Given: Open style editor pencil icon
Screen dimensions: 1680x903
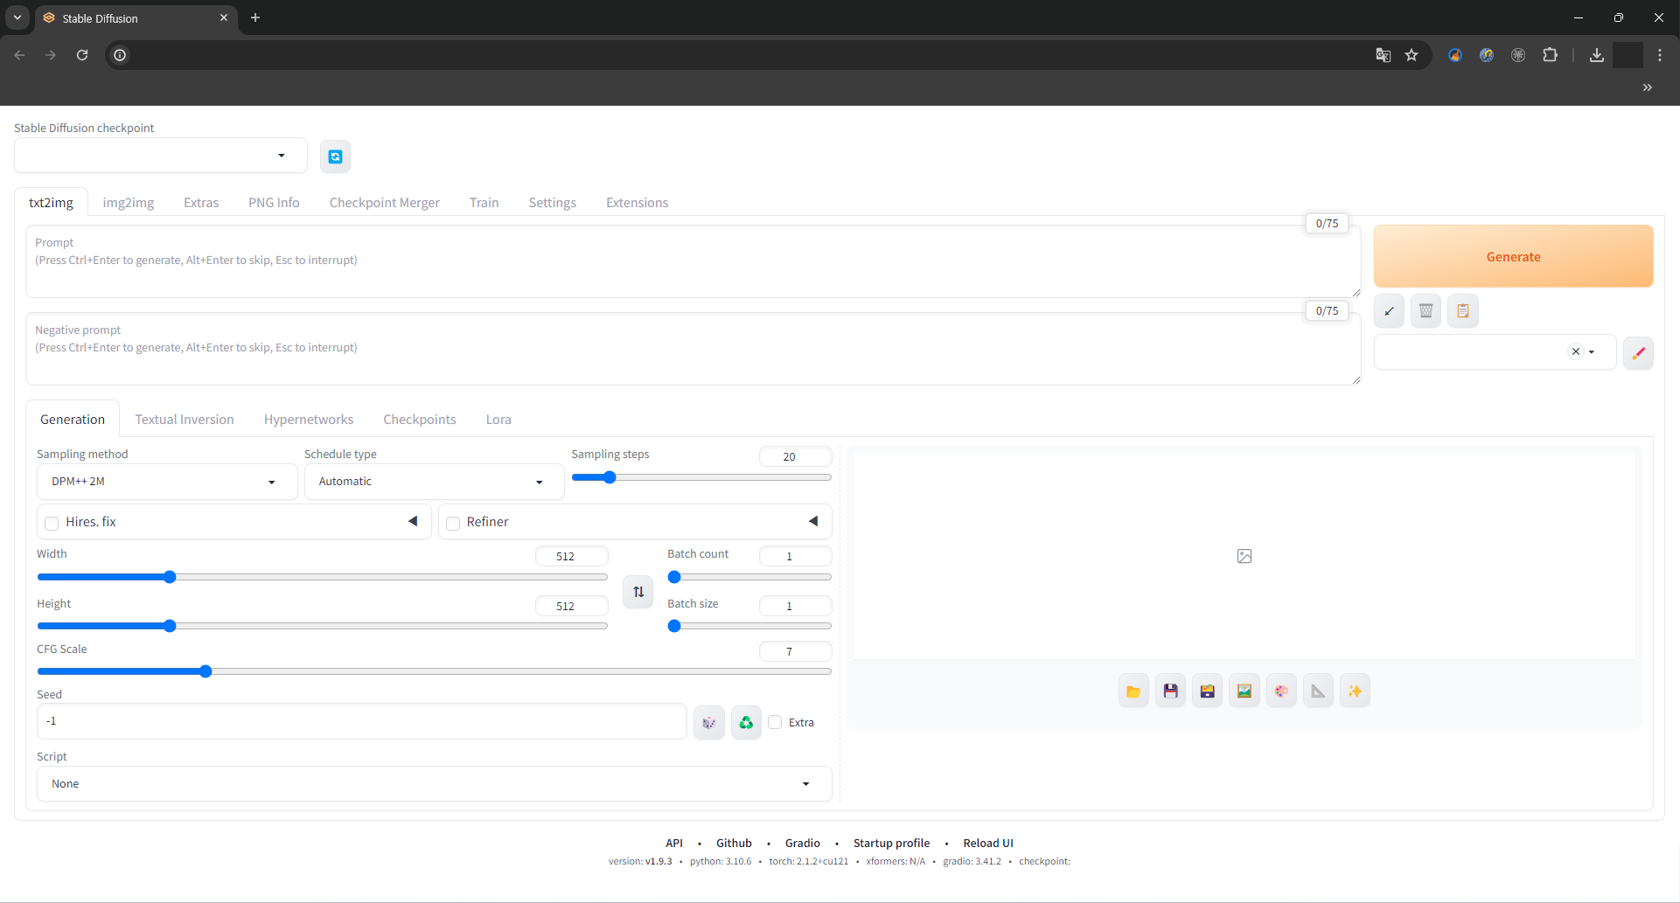Looking at the screenshot, I should point(1638,353).
